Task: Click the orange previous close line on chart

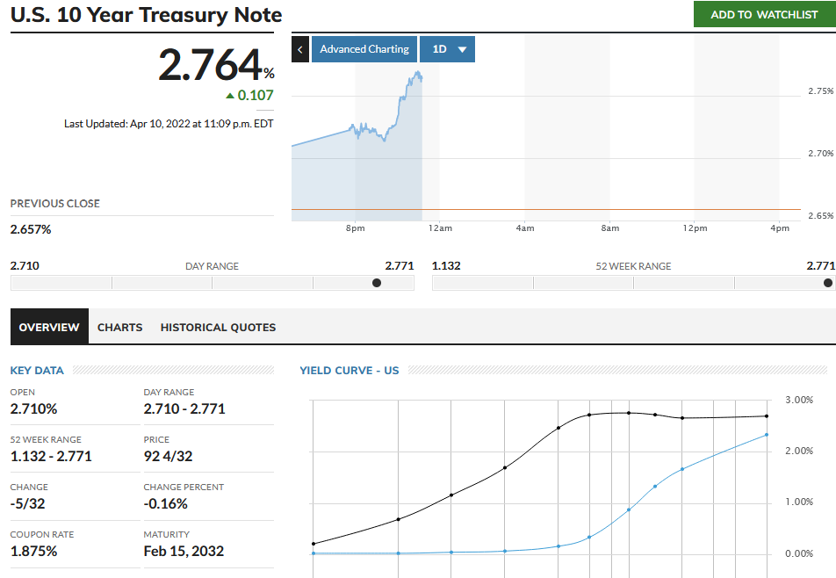Action: pyautogui.click(x=546, y=210)
